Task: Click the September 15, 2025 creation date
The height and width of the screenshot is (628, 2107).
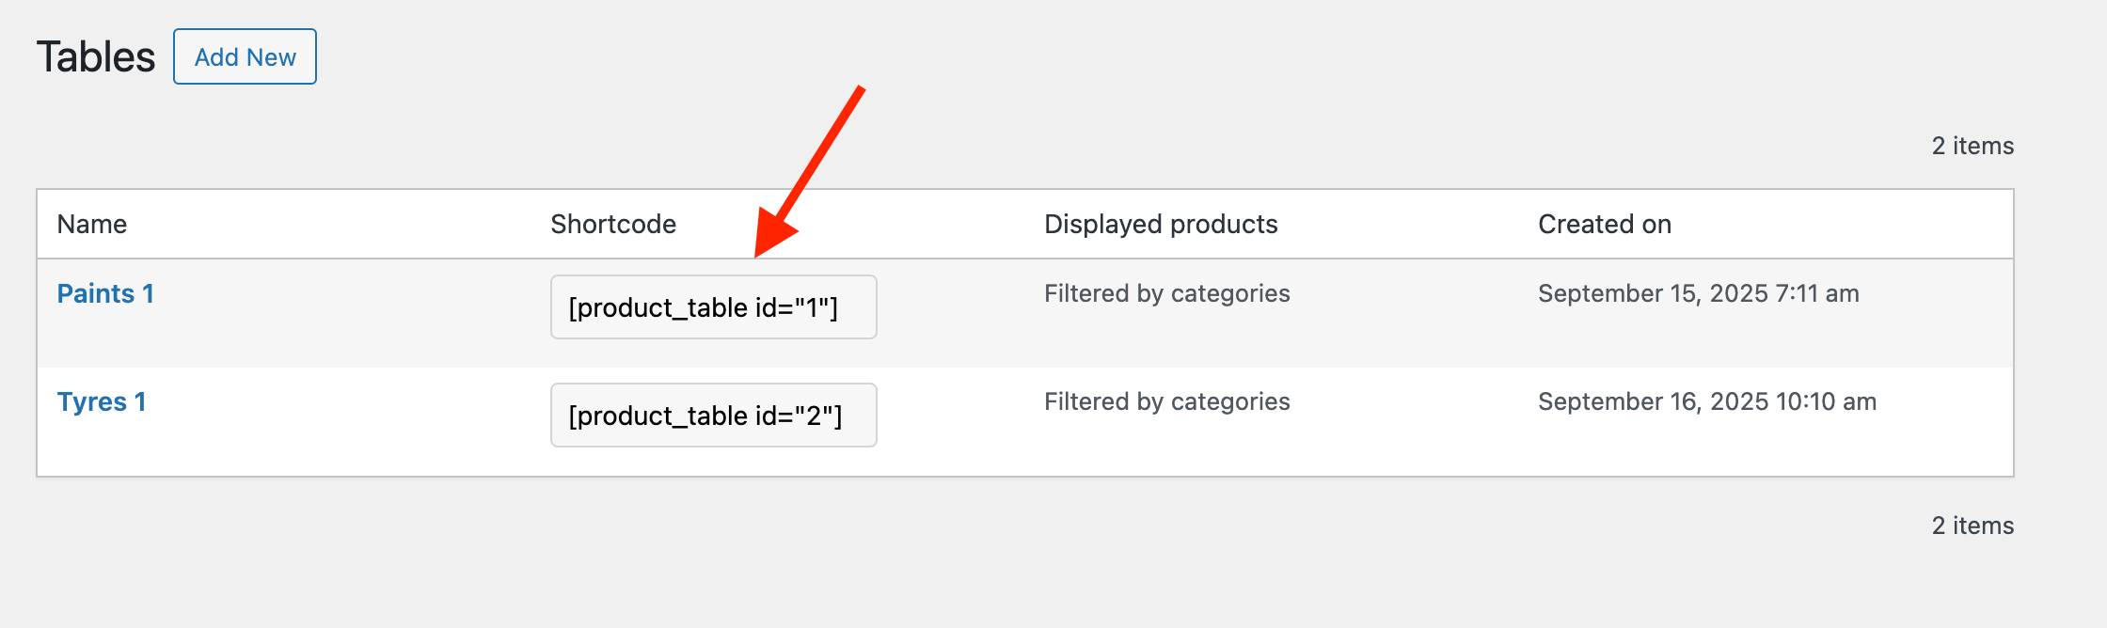Action: (1698, 294)
